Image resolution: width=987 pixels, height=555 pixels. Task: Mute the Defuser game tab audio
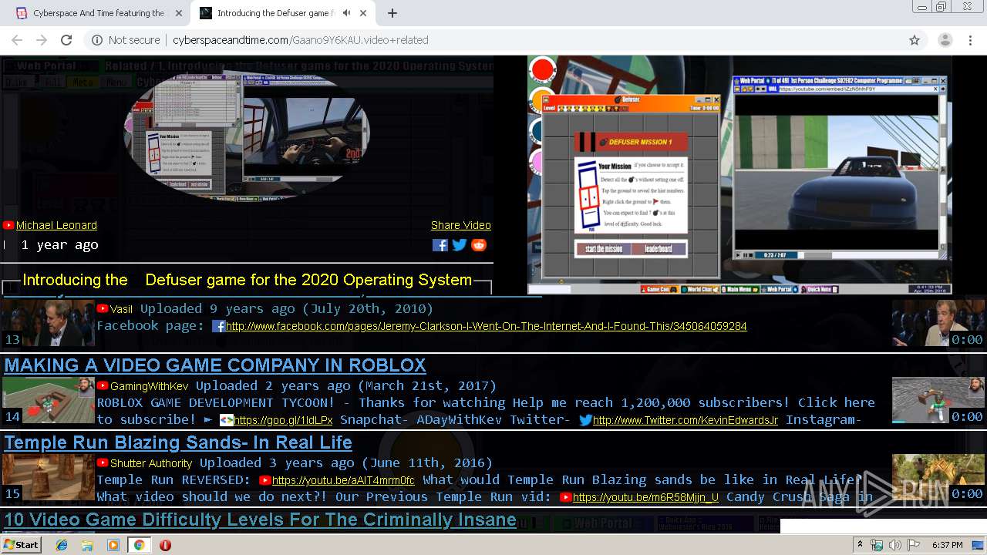[x=347, y=13]
